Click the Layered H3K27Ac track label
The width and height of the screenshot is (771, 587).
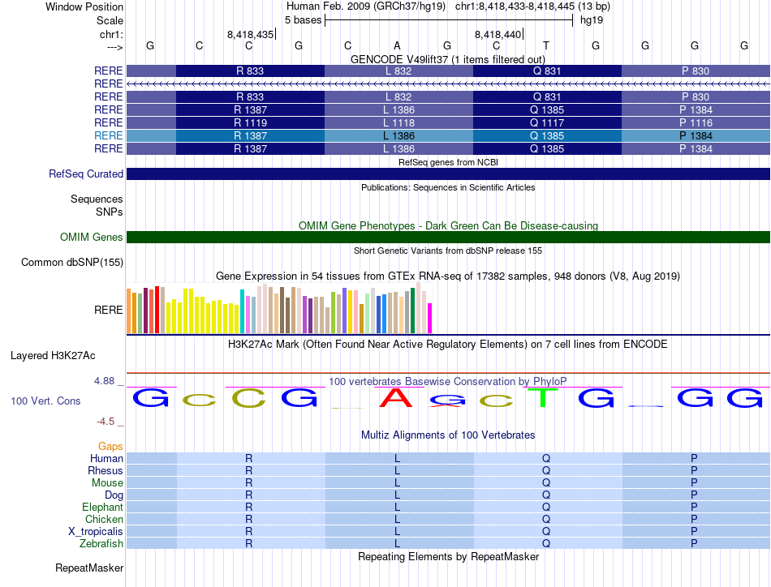point(53,356)
